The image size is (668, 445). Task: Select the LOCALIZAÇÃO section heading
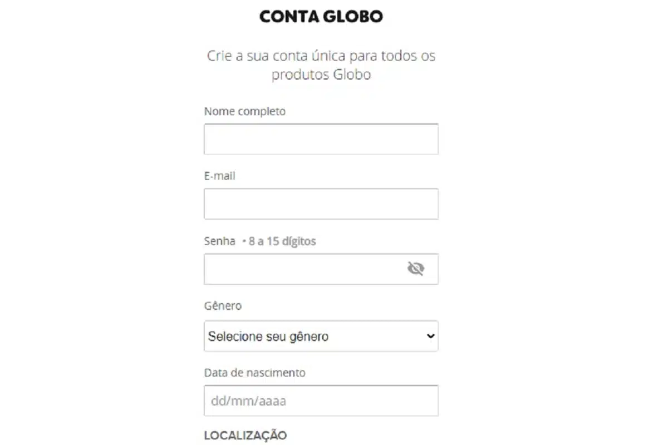245,435
